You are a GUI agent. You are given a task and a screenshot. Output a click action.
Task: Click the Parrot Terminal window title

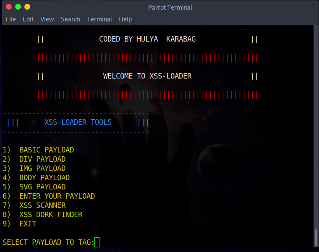tap(170, 8)
